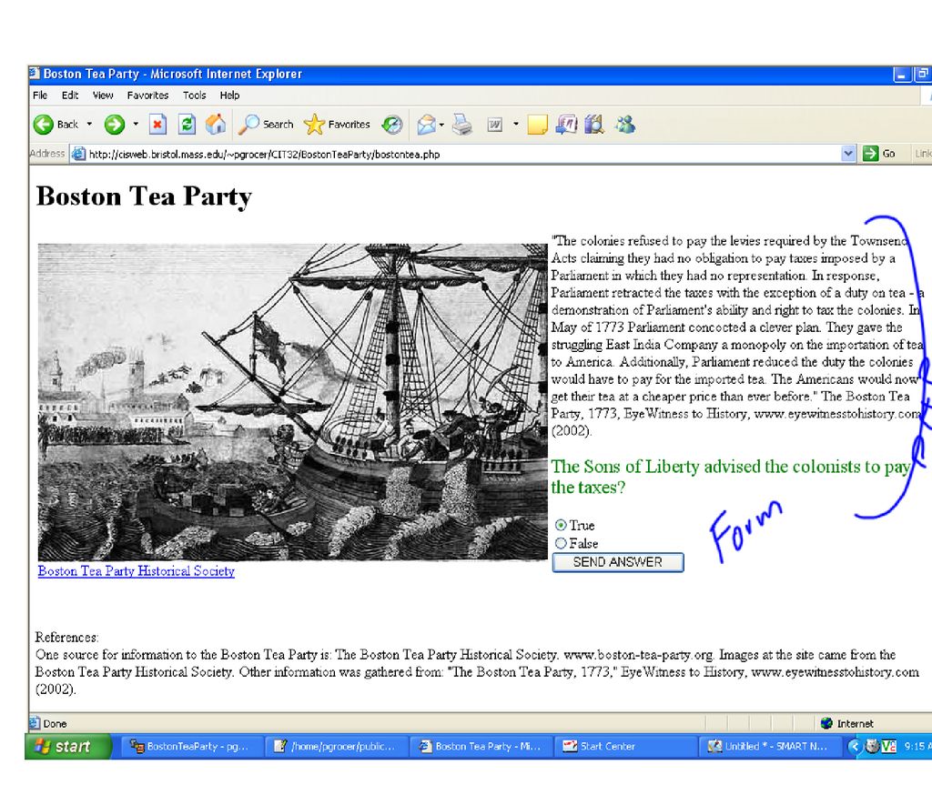Expand the address bar URL dropdown
Viewport: 932px width, 795px height.
848,154
